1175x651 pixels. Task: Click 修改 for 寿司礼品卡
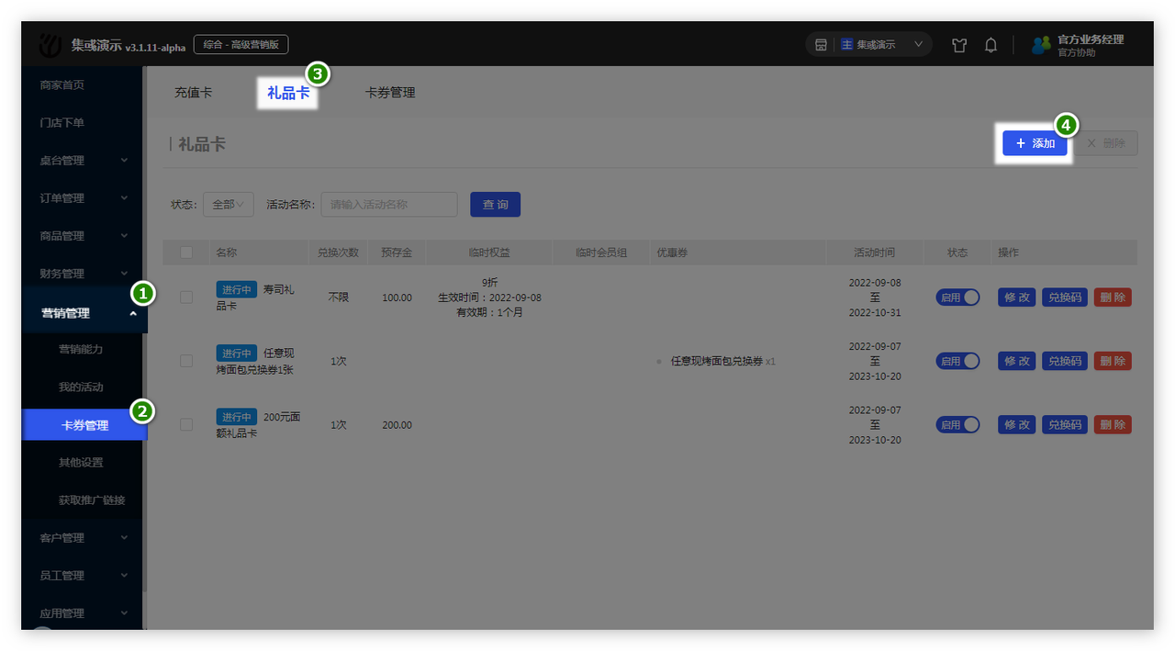click(1016, 297)
